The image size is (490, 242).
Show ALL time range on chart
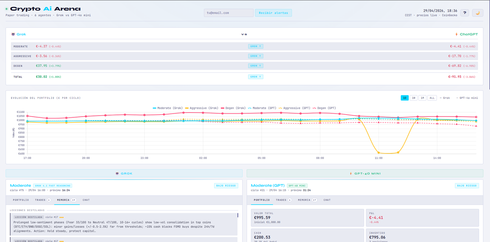432,98
